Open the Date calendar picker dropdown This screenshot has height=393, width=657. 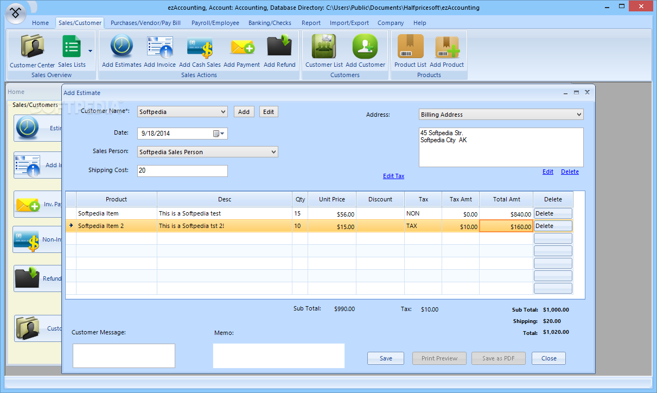click(219, 133)
